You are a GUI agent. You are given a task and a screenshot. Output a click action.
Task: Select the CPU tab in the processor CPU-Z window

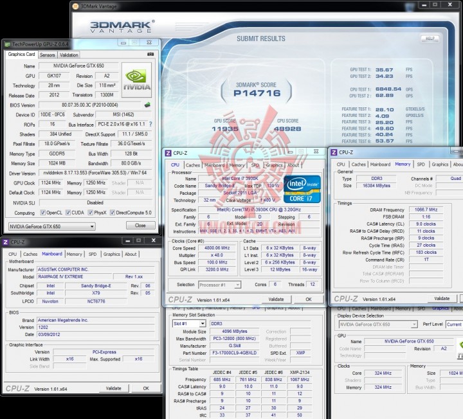175,165
